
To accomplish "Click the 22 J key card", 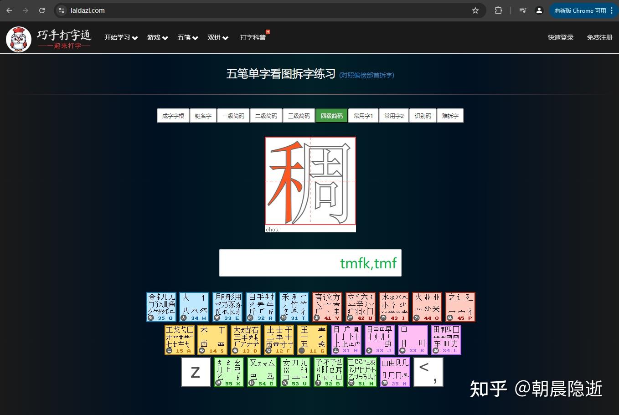I will (380, 339).
